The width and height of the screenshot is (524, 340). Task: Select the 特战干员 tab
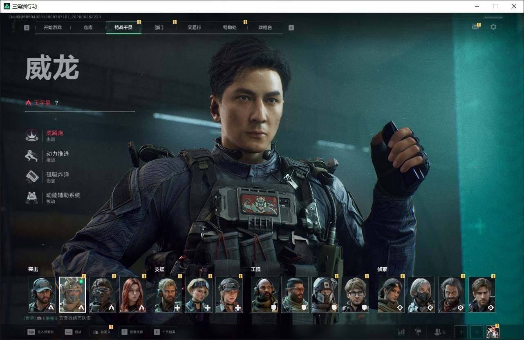pyautogui.click(x=123, y=27)
